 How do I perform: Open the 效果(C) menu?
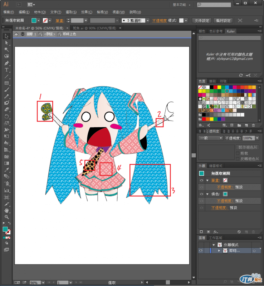pyautogui.click(x=87, y=12)
